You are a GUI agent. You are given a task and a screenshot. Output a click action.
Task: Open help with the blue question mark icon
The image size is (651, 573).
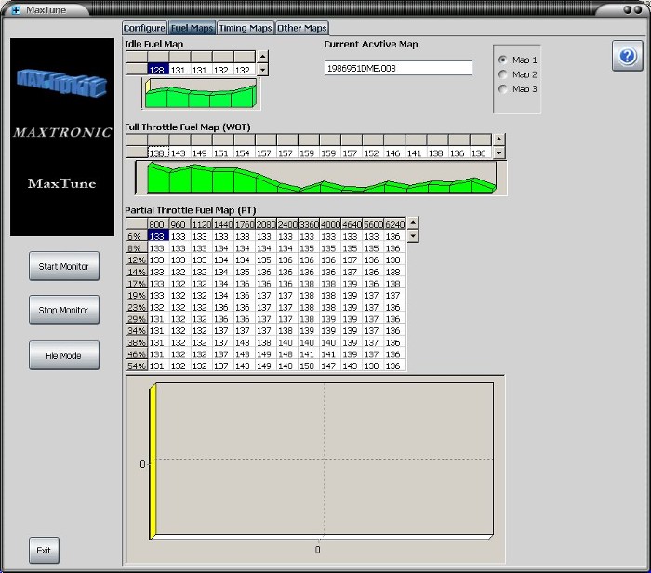coord(626,56)
